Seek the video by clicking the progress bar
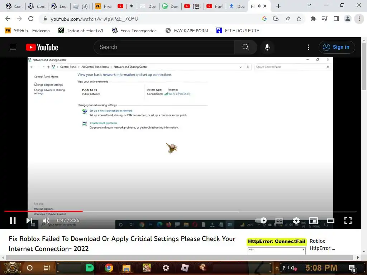Screen dimensions: 367x275 (x=180, y=211)
